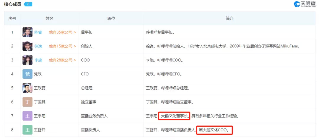This screenshot has height=140, width=319.
Task: Click the 天眼查 logo
Action: click(305, 4)
